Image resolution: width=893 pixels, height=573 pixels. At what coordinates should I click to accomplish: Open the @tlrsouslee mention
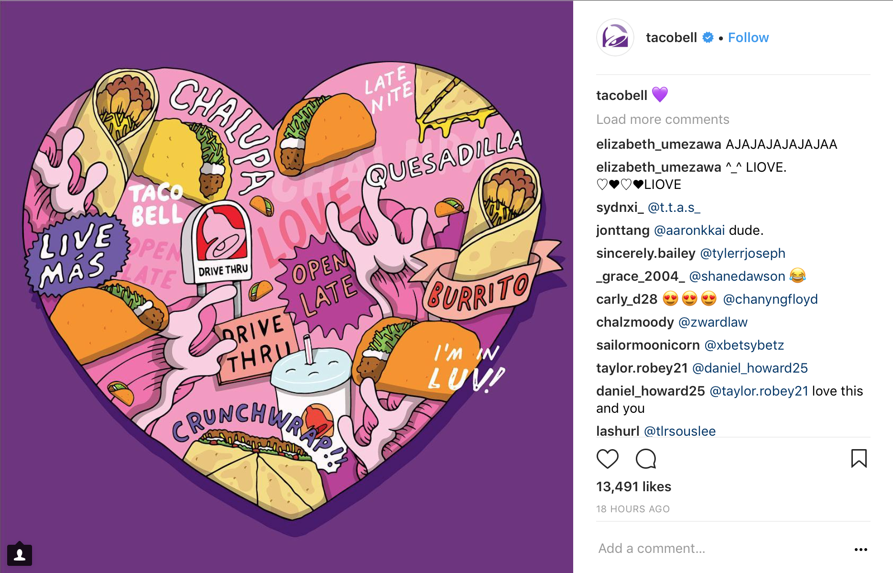[x=680, y=431]
